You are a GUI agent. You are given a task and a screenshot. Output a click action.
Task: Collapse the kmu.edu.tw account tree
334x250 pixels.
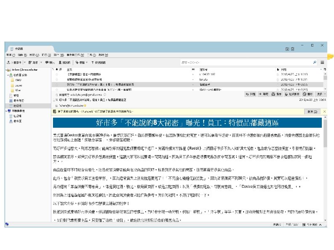[6, 70]
